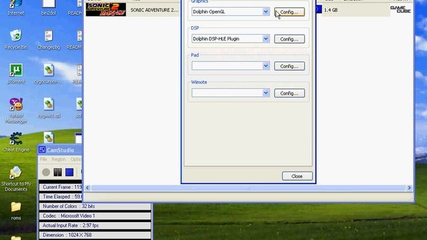The image size is (427, 240).
Task: Expand the empty Wiimote plugin dropdown
Action: [266, 93]
